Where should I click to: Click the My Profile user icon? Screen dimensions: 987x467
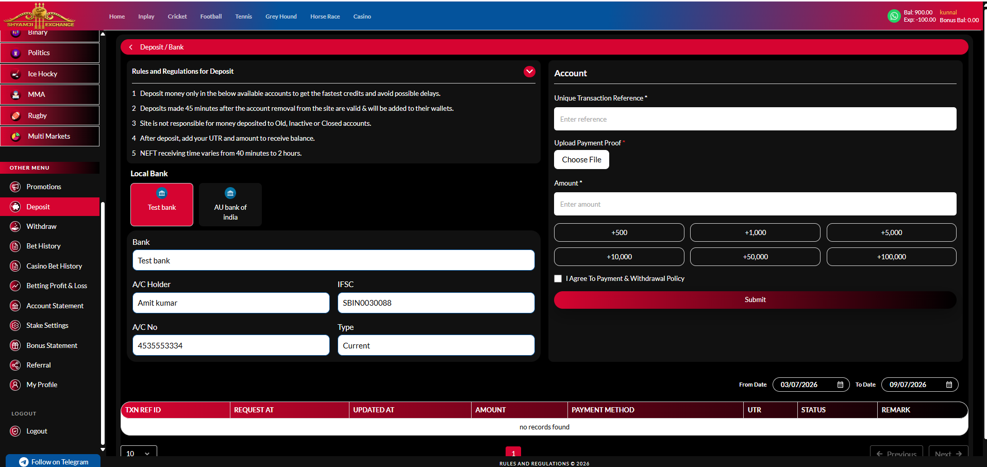point(15,385)
